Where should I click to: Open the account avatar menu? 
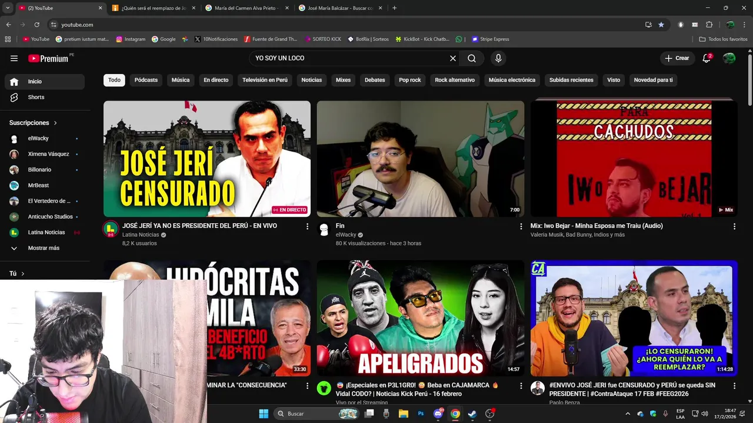(x=729, y=58)
